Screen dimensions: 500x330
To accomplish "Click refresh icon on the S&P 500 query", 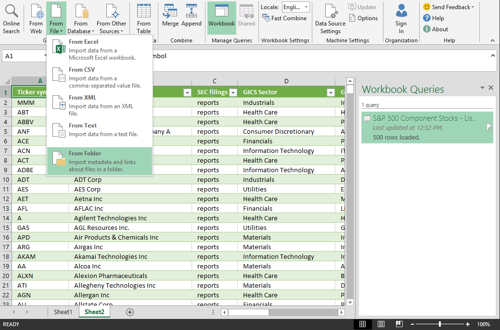I will pyautogui.click(x=489, y=127).
